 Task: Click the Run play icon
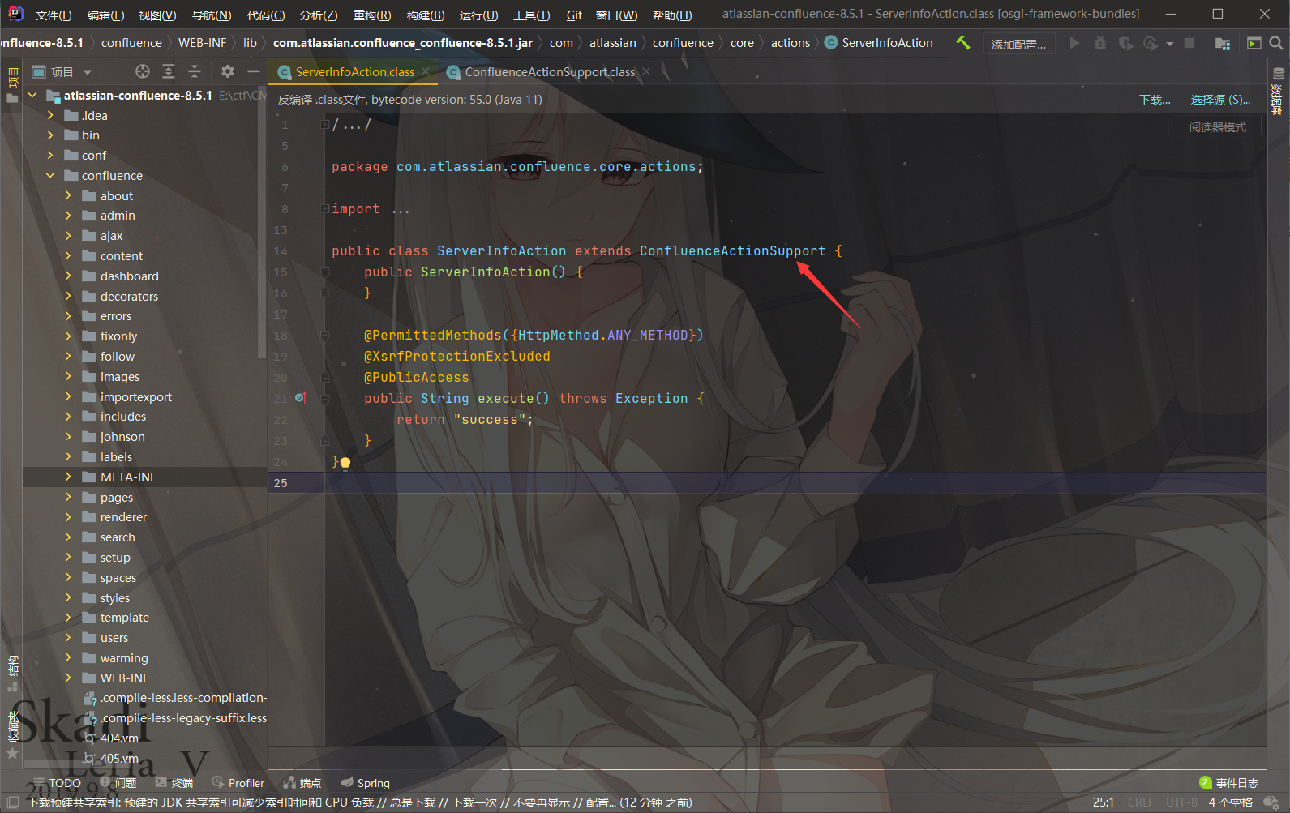click(1074, 43)
